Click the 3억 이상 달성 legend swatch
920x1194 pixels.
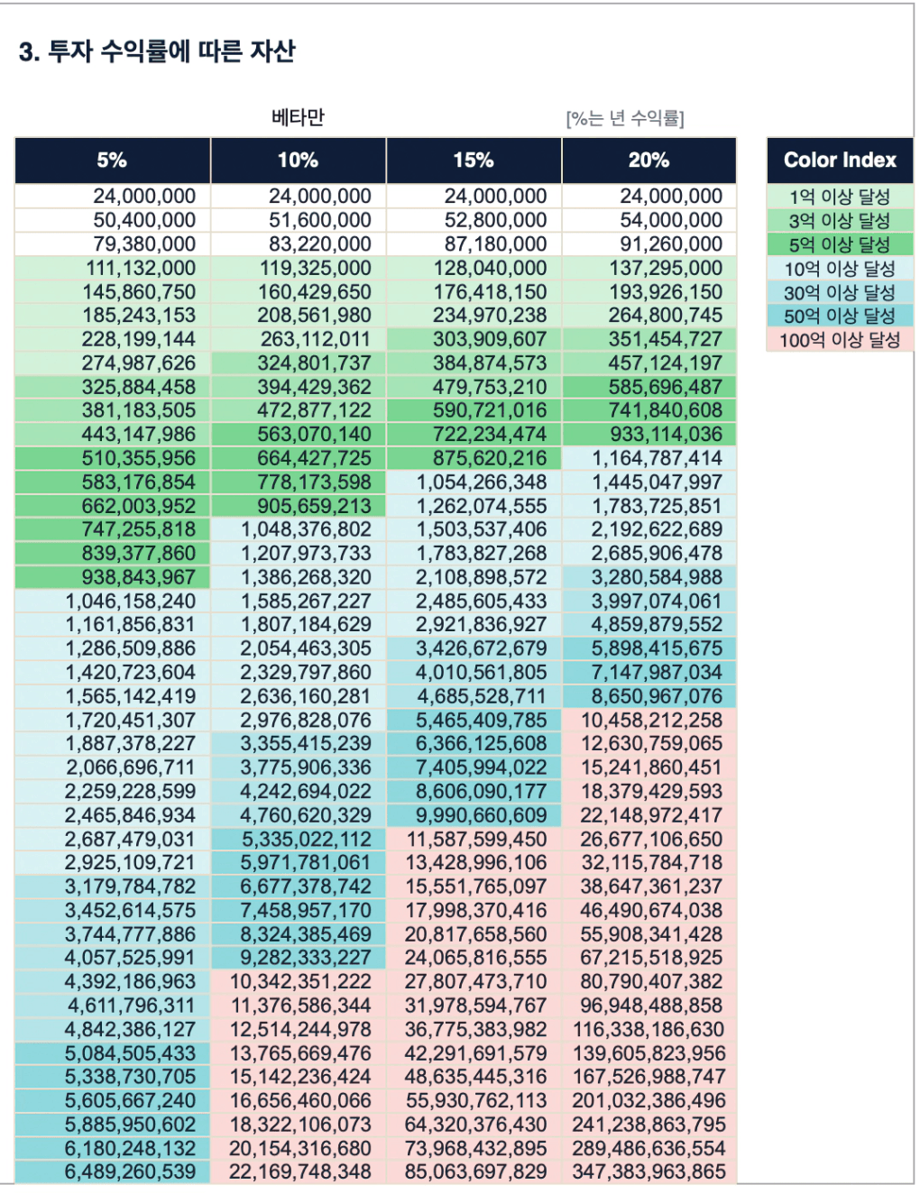click(840, 221)
